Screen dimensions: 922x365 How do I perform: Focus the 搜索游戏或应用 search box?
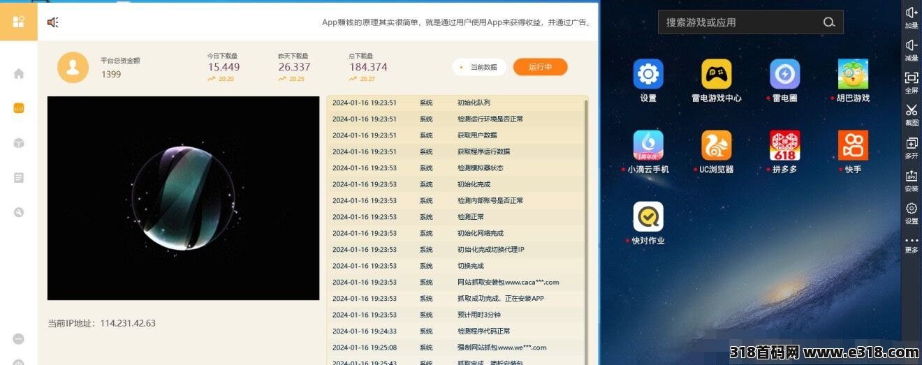coord(750,22)
